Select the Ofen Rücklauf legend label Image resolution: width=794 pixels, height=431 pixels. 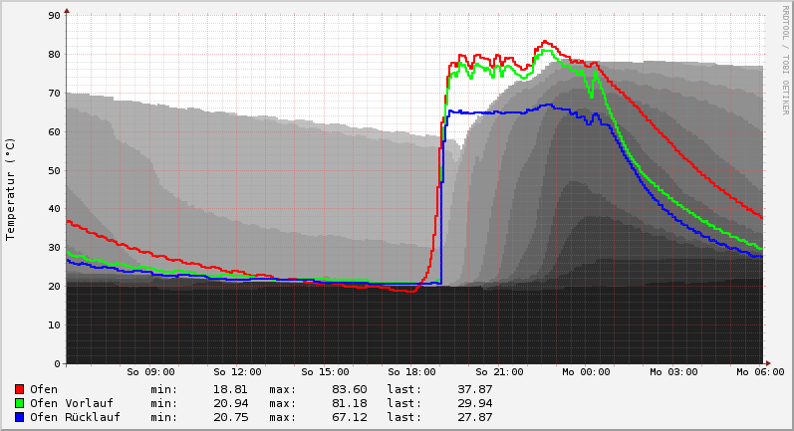coord(75,417)
